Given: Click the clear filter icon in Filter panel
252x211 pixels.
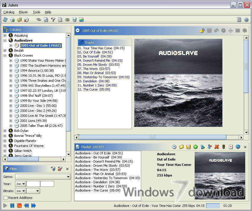Looking at the screenshot, I should click(x=60, y=169).
